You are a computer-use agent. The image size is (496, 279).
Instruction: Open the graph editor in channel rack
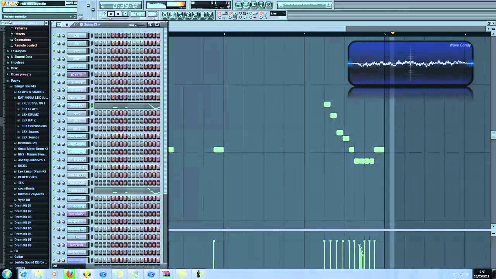click(150, 25)
